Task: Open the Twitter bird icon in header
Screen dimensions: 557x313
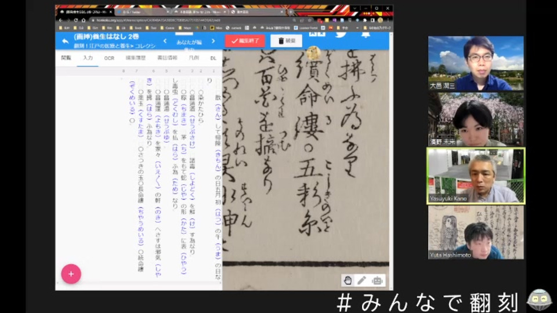Action: click(341, 35)
